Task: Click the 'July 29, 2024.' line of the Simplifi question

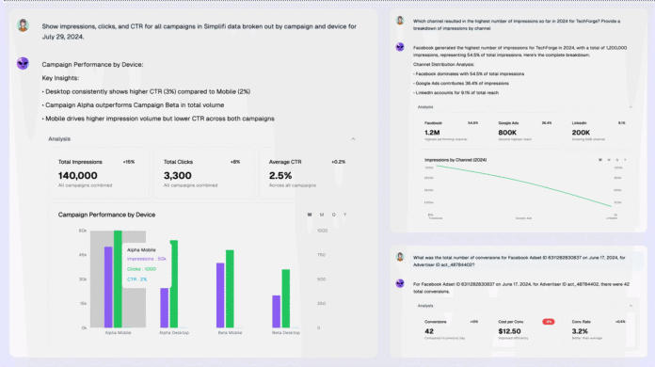Action: (x=63, y=37)
